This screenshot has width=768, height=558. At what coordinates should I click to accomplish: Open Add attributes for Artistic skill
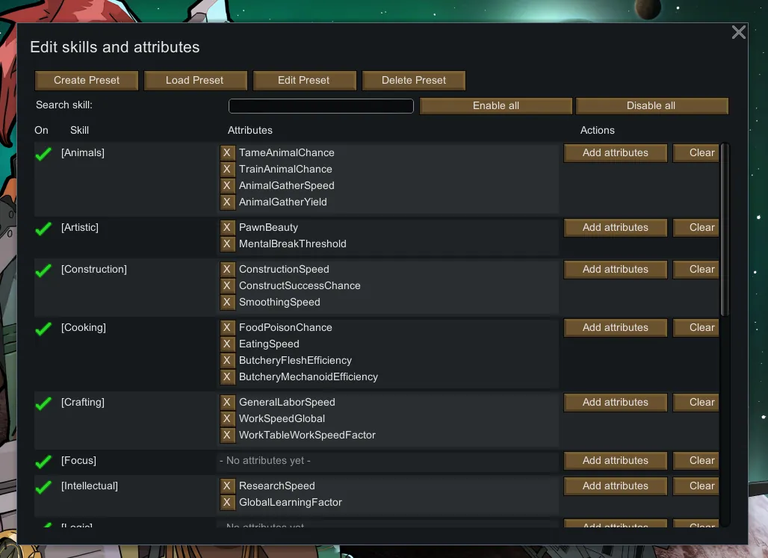tap(615, 227)
